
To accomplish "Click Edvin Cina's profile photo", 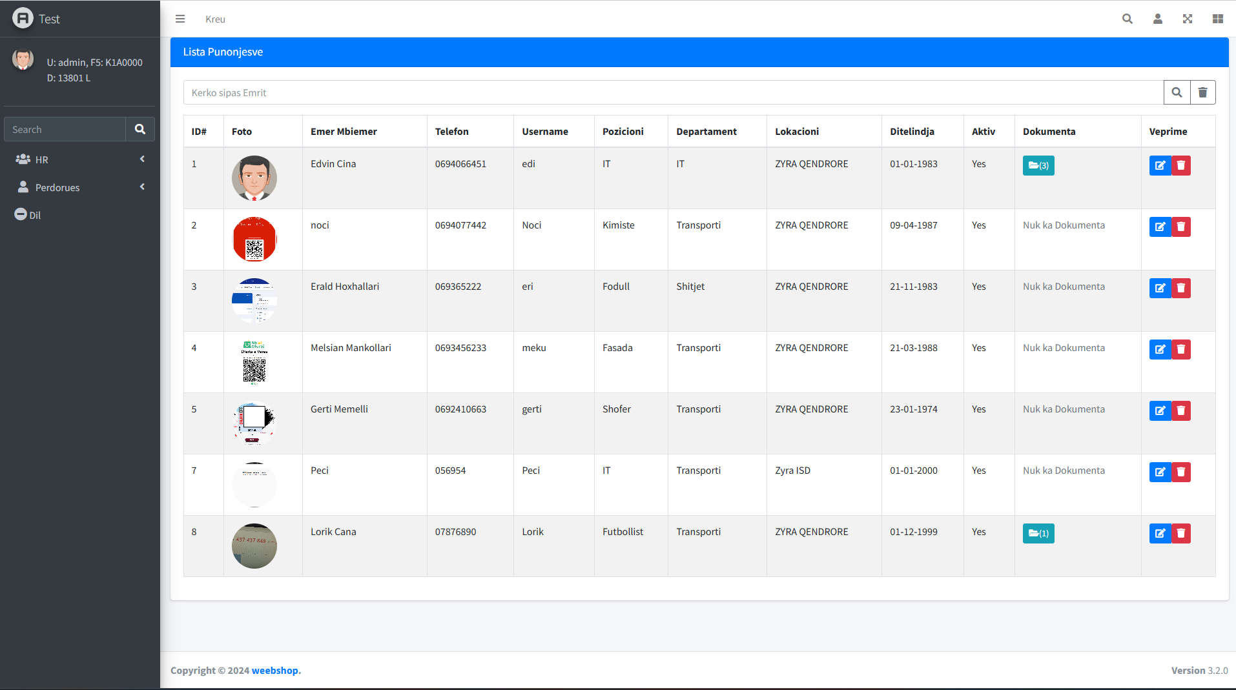I will 254,178.
